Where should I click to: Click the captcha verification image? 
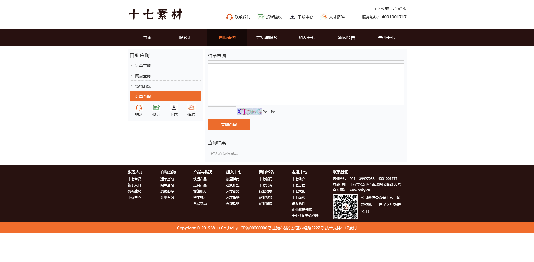249,112
